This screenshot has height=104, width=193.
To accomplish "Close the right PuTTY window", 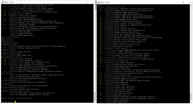I will tap(189, 3).
